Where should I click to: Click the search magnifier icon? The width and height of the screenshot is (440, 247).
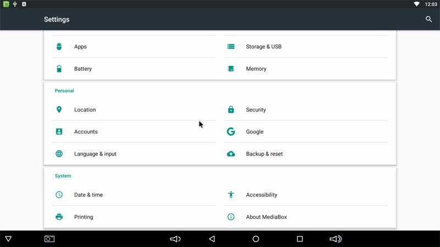click(x=428, y=19)
